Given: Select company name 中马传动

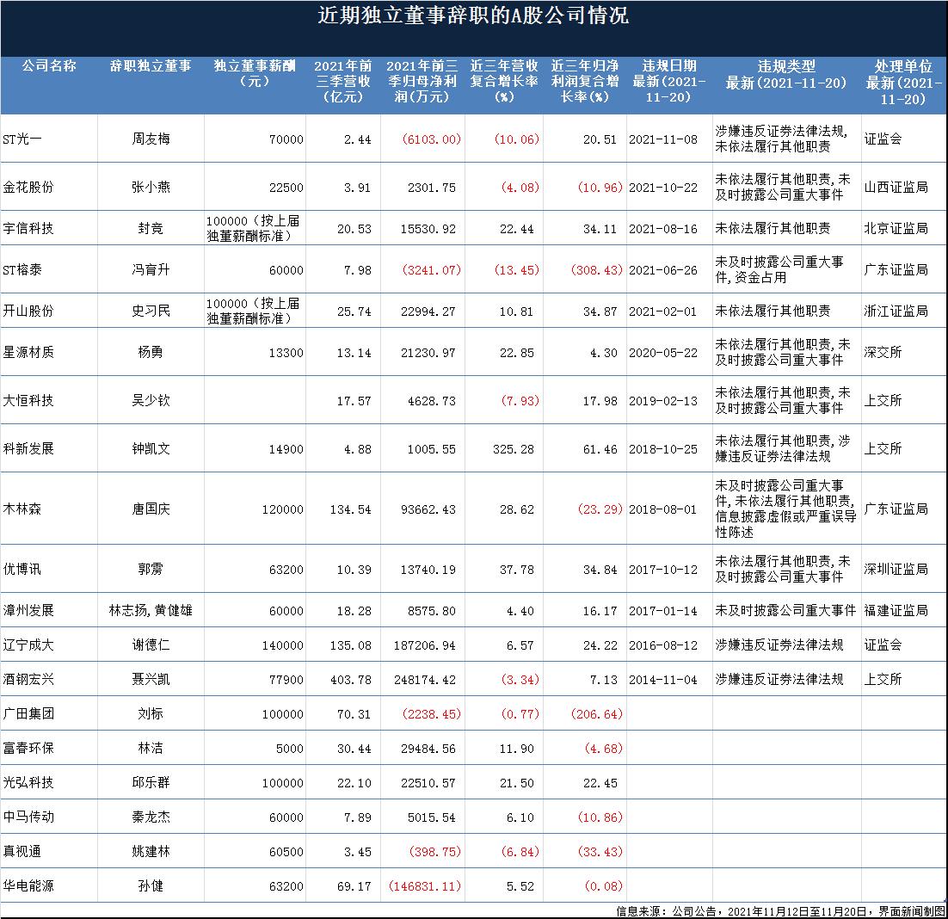Looking at the screenshot, I should click(x=28, y=817).
